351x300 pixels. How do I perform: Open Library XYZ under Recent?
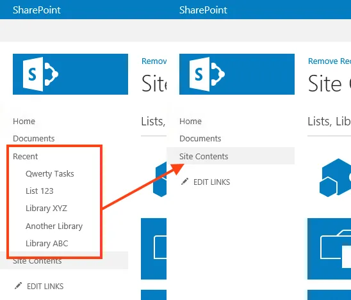click(x=46, y=208)
